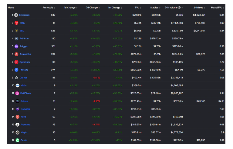233x149 pixels.
Task: Select Klaytn TVL value $170.81m
Action: coord(136,132)
